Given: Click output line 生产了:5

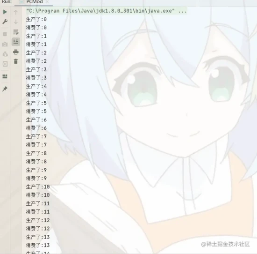Looking at the screenshot, I should (36, 103).
